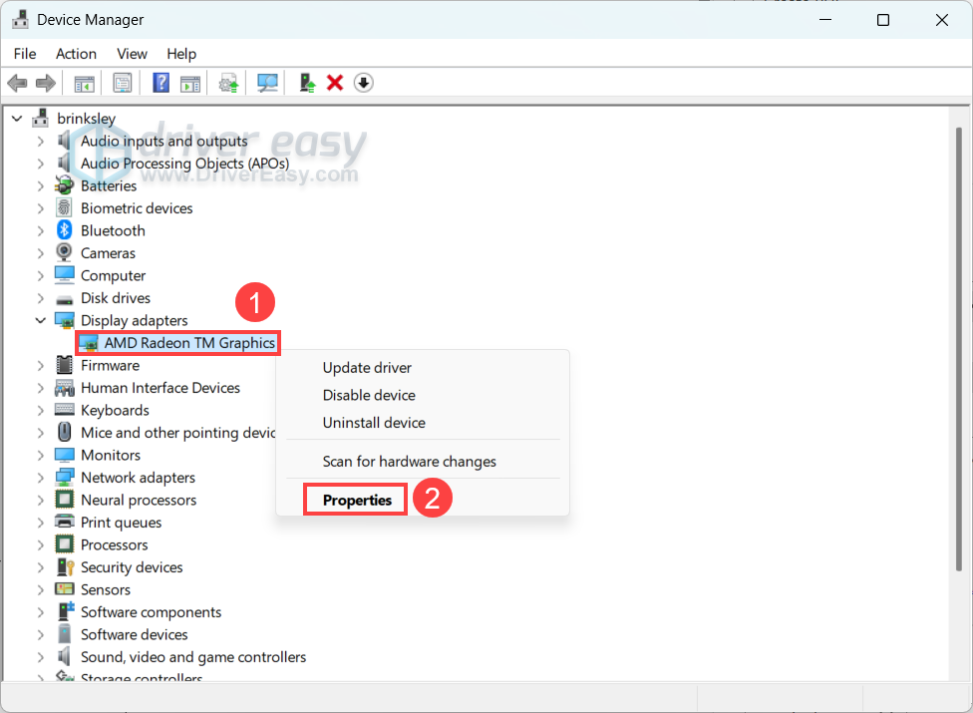The height and width of the screenshot is (713, 973).
Task: Click the blue Help question mark icon
Action: (161, 83)
